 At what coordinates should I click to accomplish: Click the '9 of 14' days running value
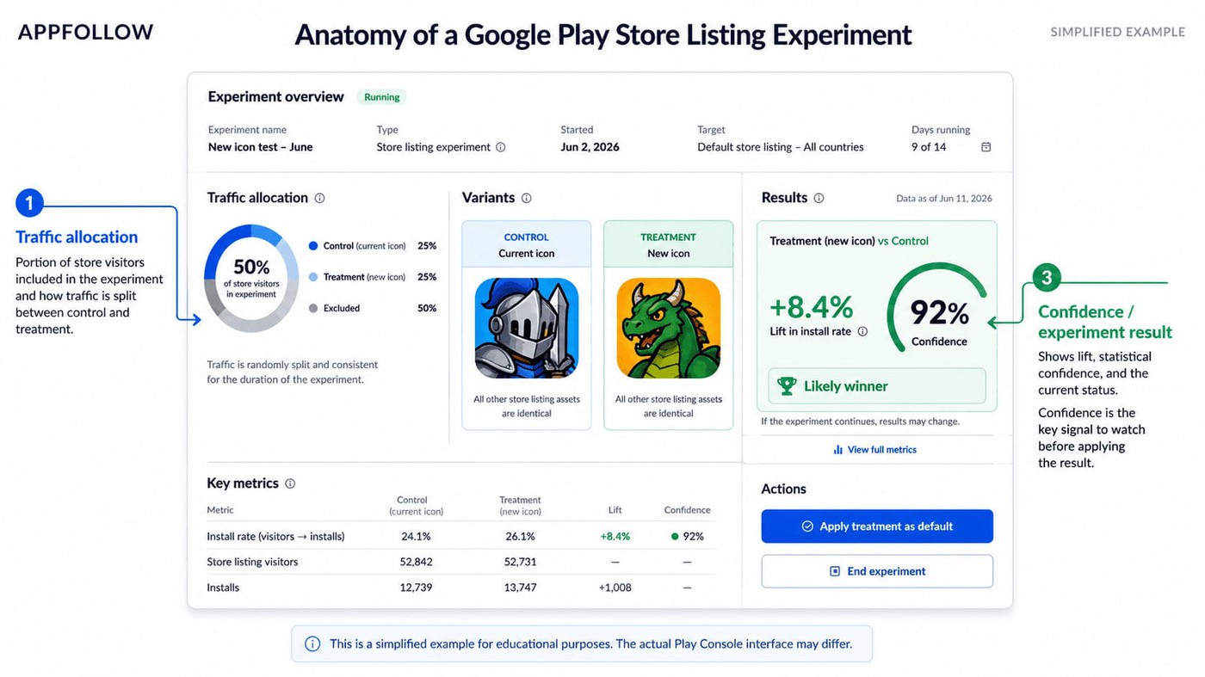929,147
